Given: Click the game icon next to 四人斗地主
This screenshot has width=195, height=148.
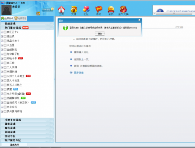Looking at the screenshot, I should (x=5, y=80).
